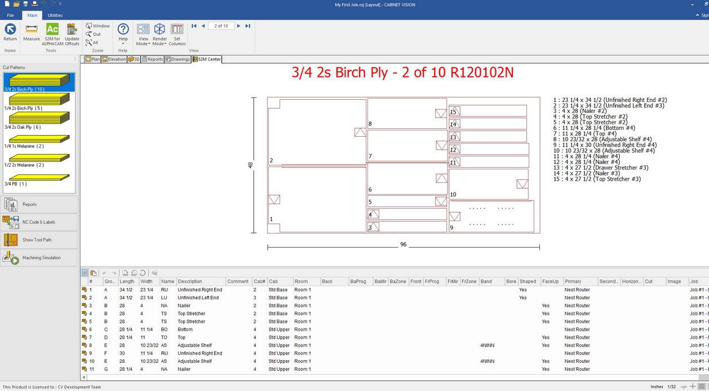This screenshot has width=709, height=391.
Task: Jump to the first cut pattern sheet
Action: (194, 26)
